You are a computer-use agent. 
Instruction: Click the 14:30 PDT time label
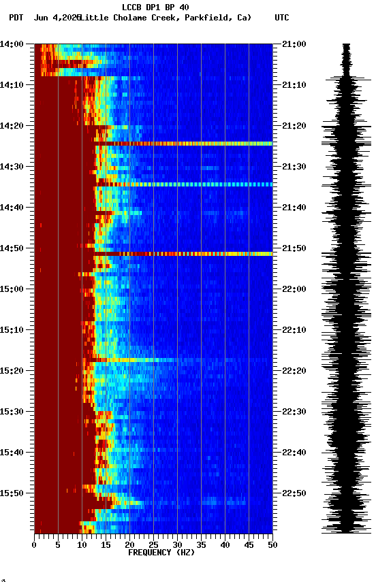12,167
